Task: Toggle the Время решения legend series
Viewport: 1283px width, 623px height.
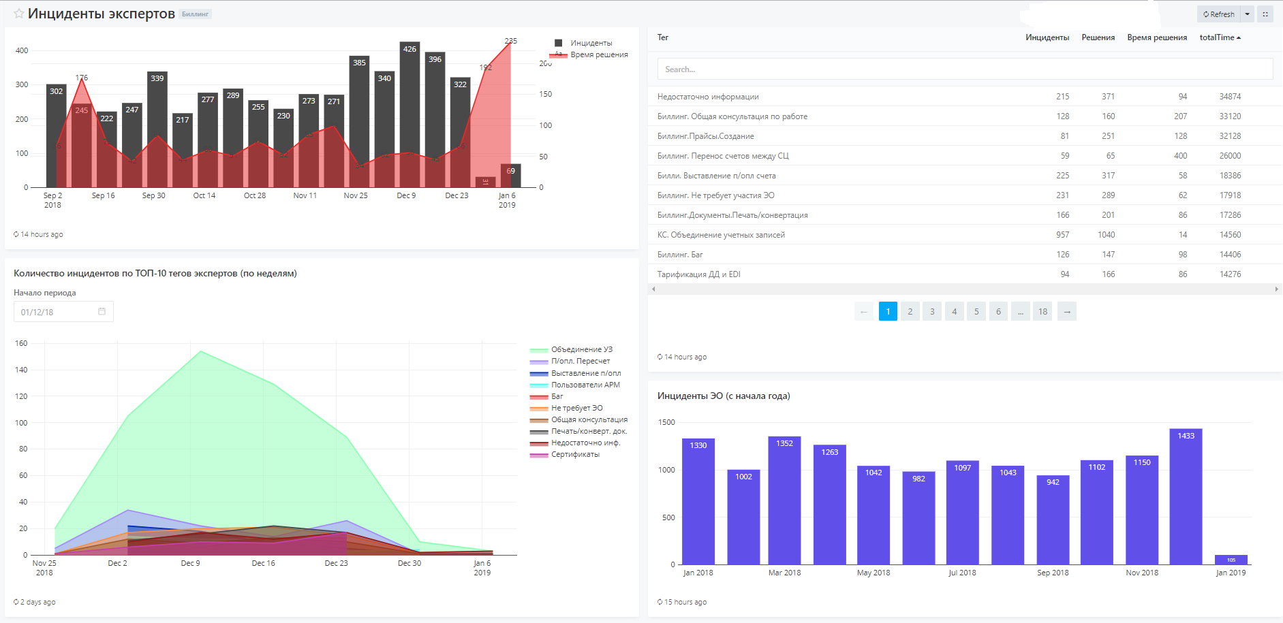Action: point(590,54)
